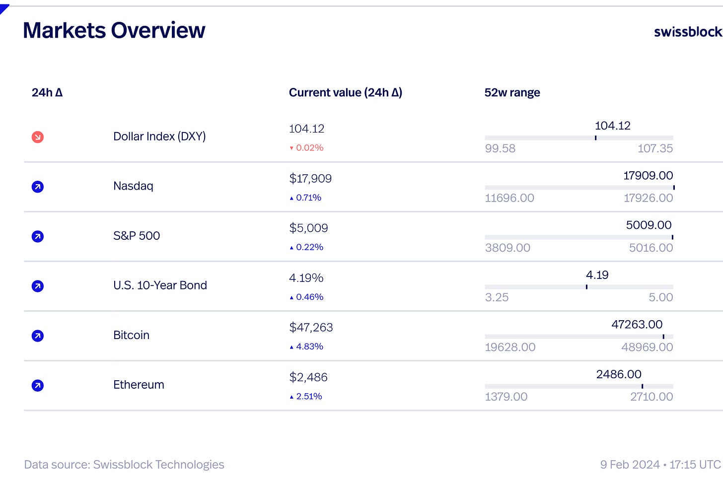Screen dimensions: 723x482
Task: Click the range low '3.25'
Action: [497, 297]
